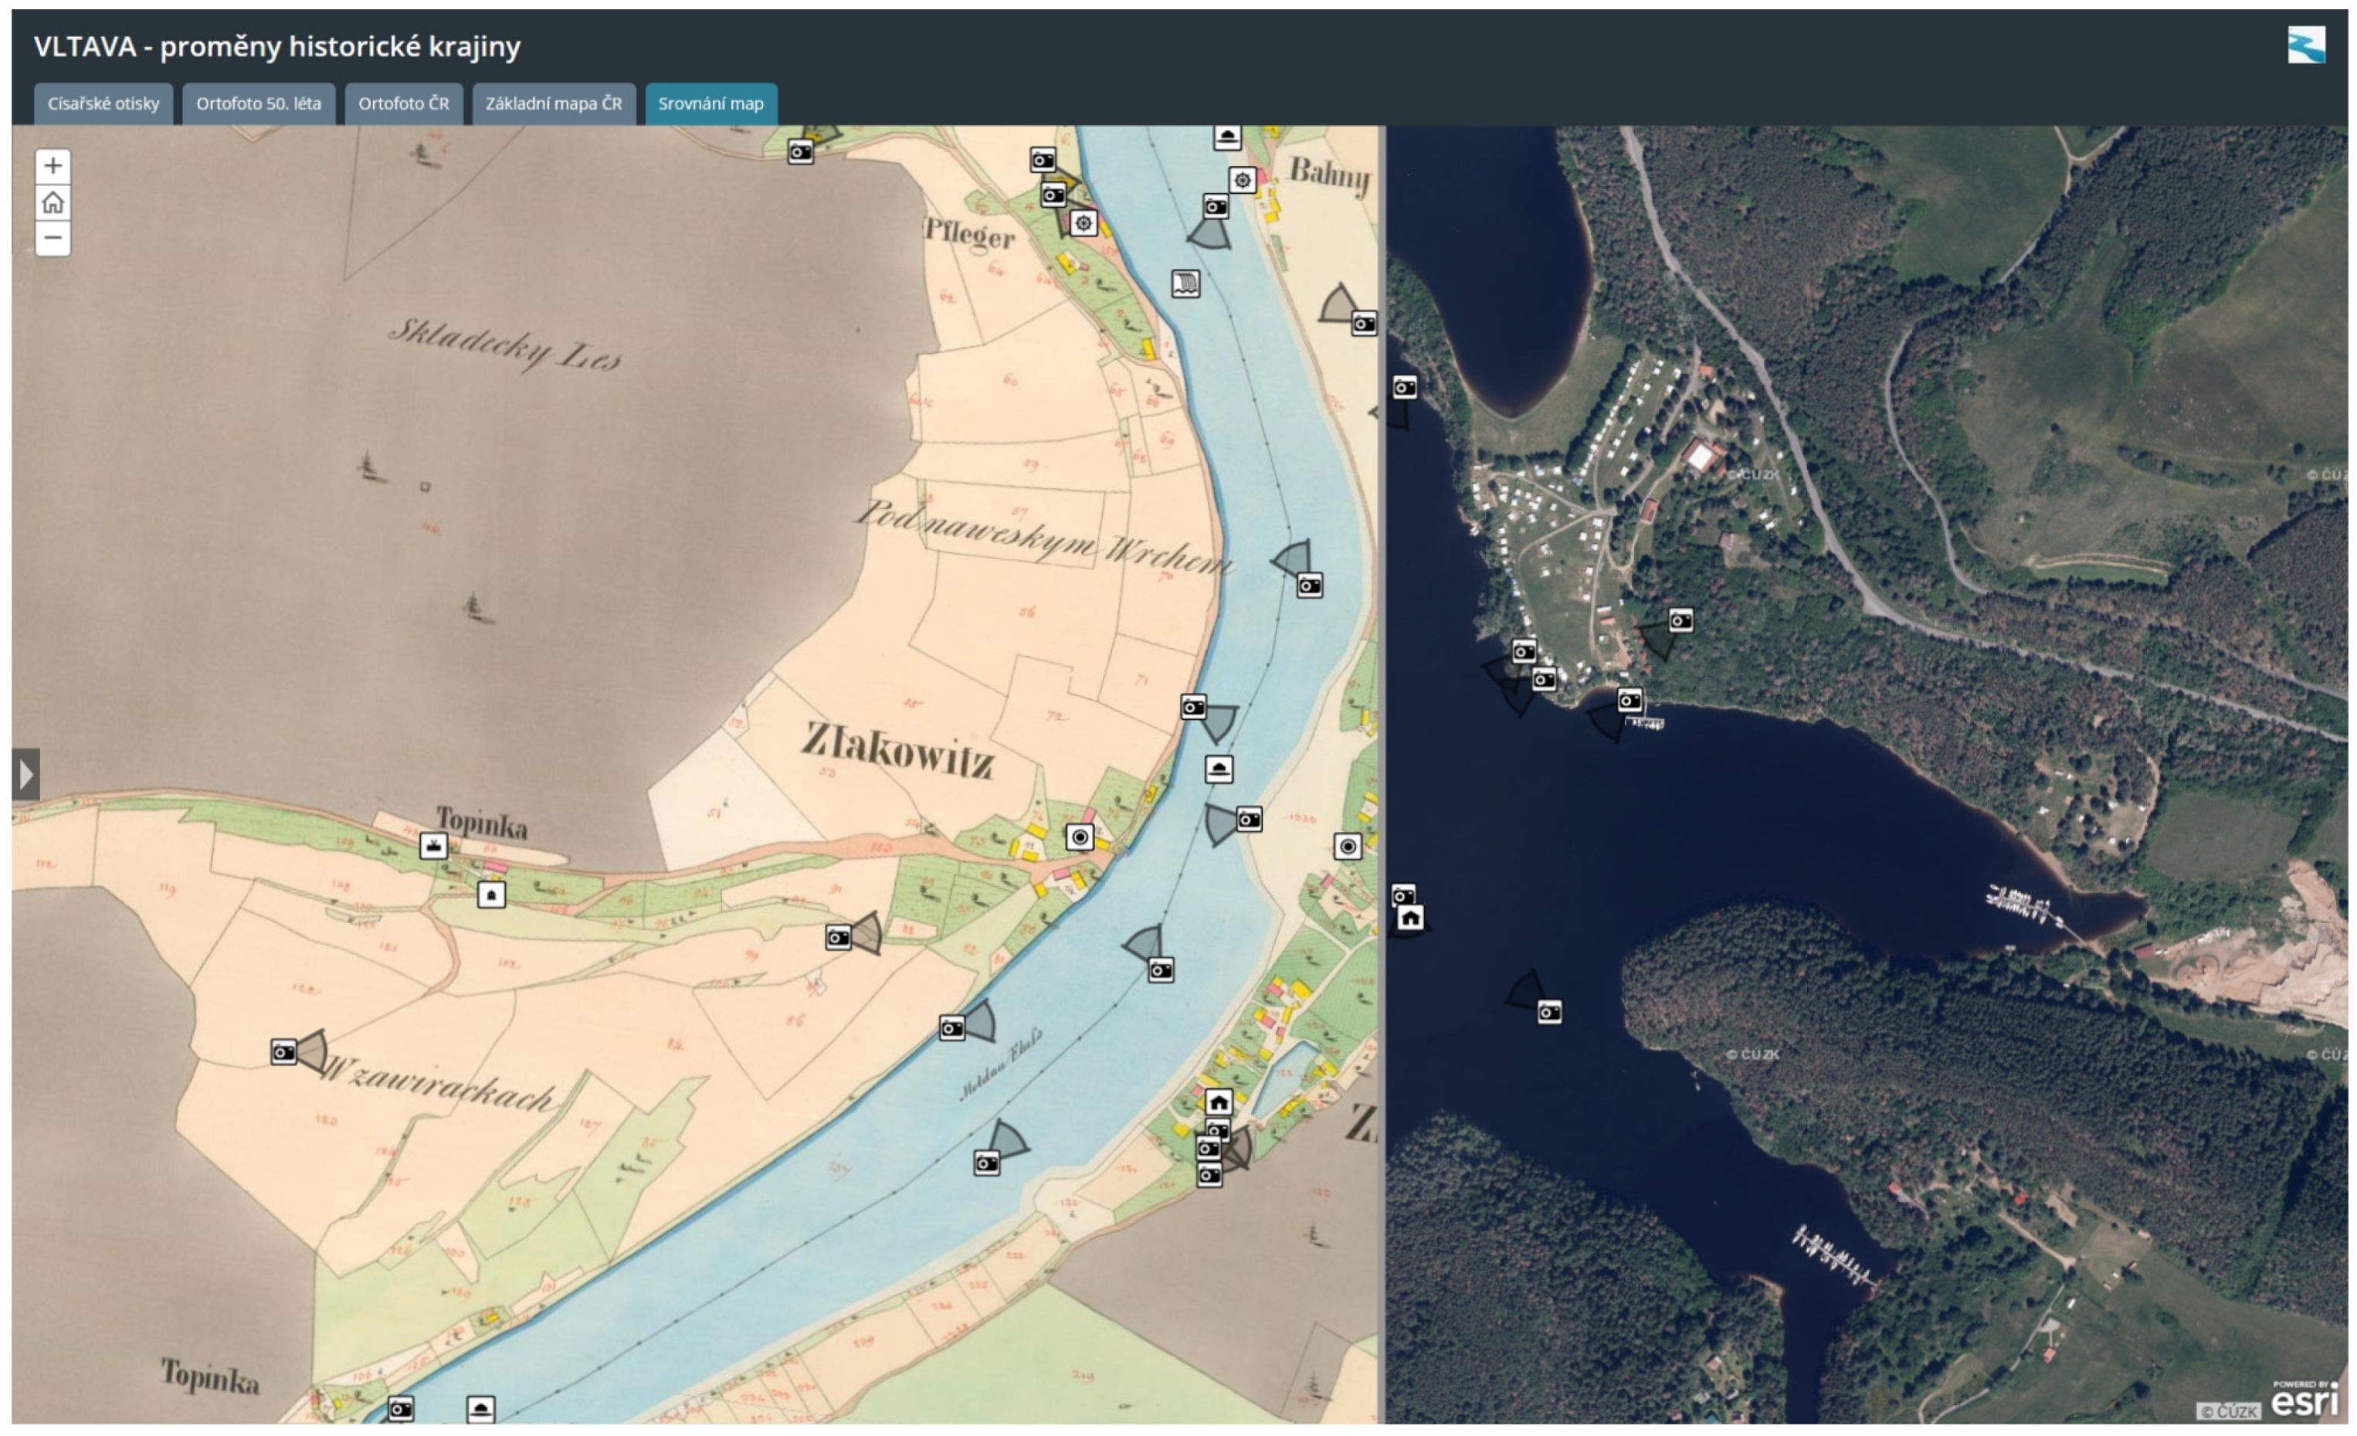Click the house marker on the aerial photo
2357x1436 pixels.
pos(1410,918)
